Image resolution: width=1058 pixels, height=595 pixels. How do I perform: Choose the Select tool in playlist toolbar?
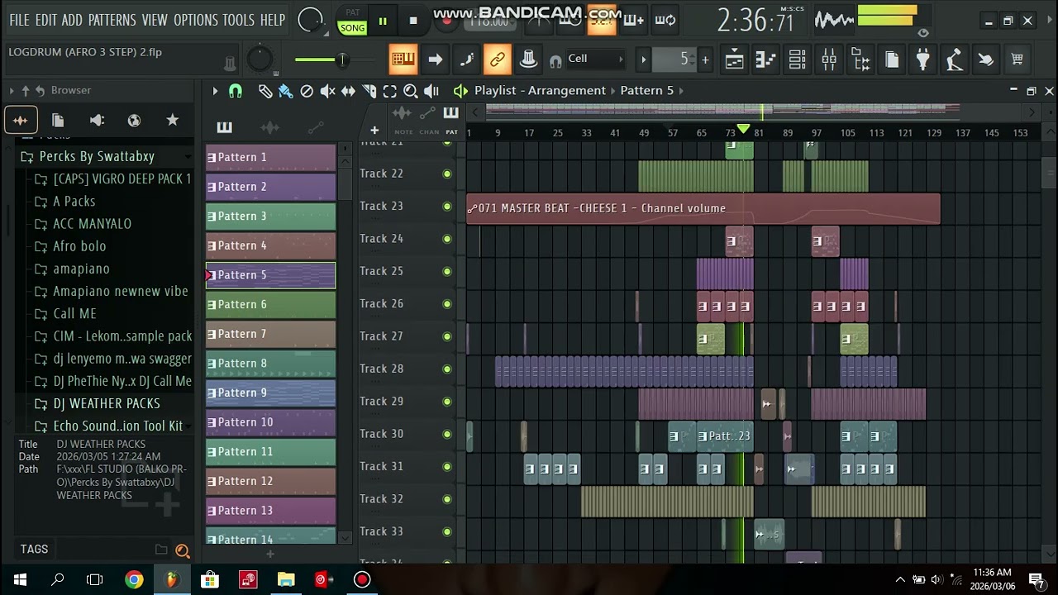(389, 91)
